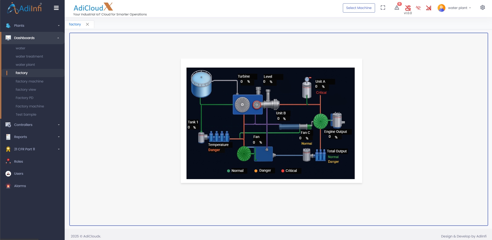Open the settings gear icon
Screen dimensions: 492x240
tap(482, 8)
